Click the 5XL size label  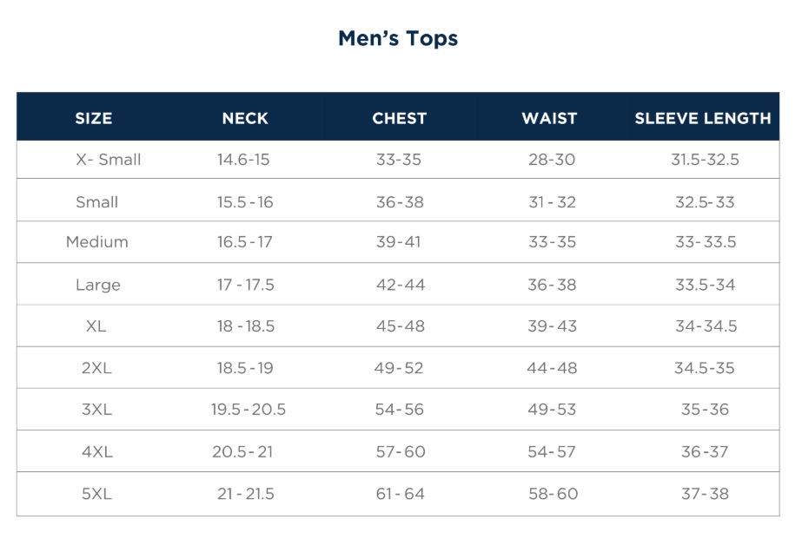point(96,494)
